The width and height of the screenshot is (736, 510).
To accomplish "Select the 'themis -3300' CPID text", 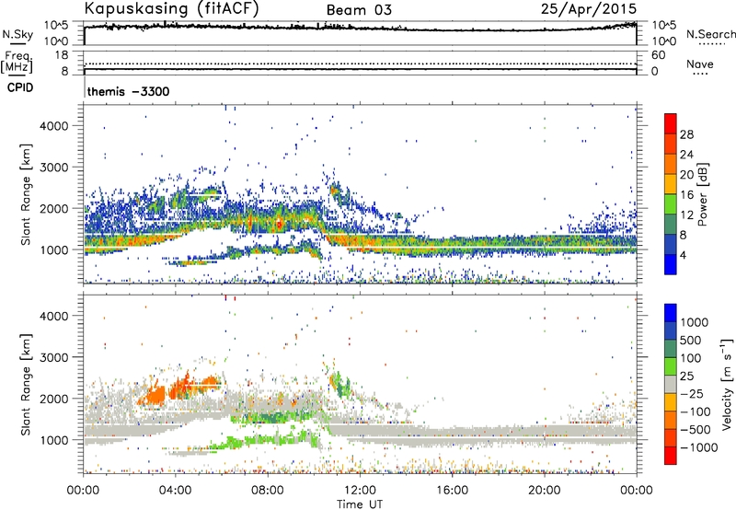I will click(x=128, y=91).
